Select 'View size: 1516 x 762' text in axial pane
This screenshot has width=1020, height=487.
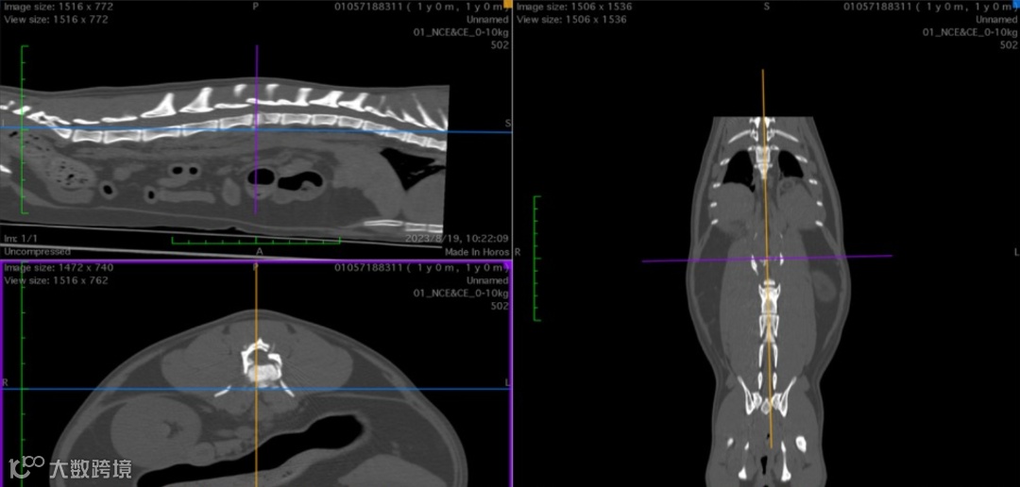click(56, 280)
